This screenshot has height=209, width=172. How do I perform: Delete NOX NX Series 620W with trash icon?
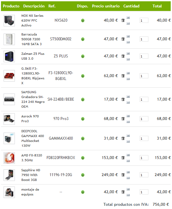(x=123, y=20)
